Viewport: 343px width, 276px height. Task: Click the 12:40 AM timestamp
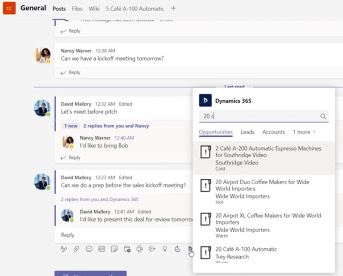tap(124, 138)
